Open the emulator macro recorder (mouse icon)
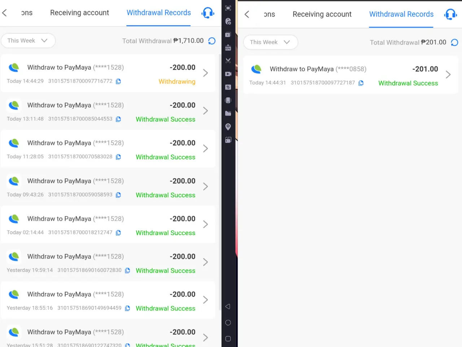This screenshot has width=462, height=347. (x=228, y=21)
